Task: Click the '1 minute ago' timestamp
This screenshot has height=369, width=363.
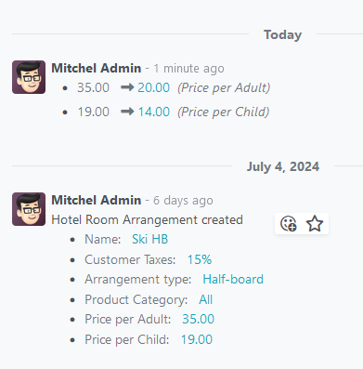Action: point(188,69)
